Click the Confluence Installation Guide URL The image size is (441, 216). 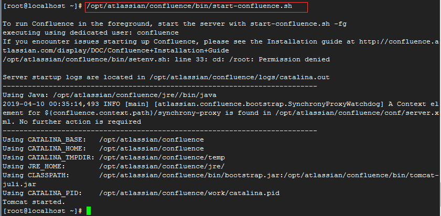(x=220, y=46)
